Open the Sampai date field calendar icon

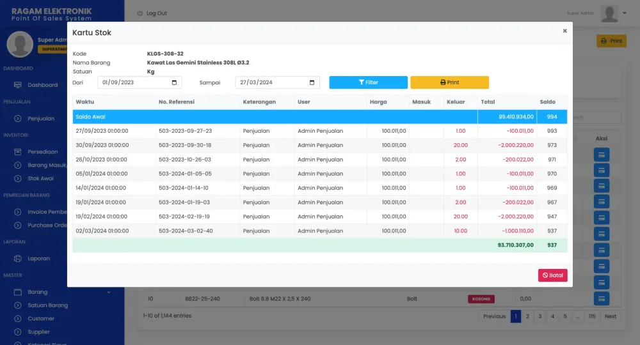click(x=312, y=82)
